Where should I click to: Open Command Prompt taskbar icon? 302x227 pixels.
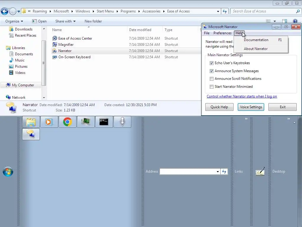[104, 122]
